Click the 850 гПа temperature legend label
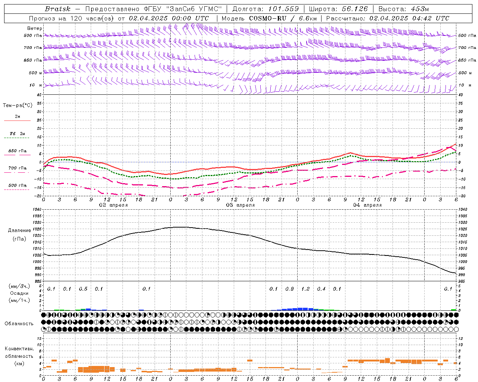The height and width of the screenshot is (382, 478). (17, 151)
